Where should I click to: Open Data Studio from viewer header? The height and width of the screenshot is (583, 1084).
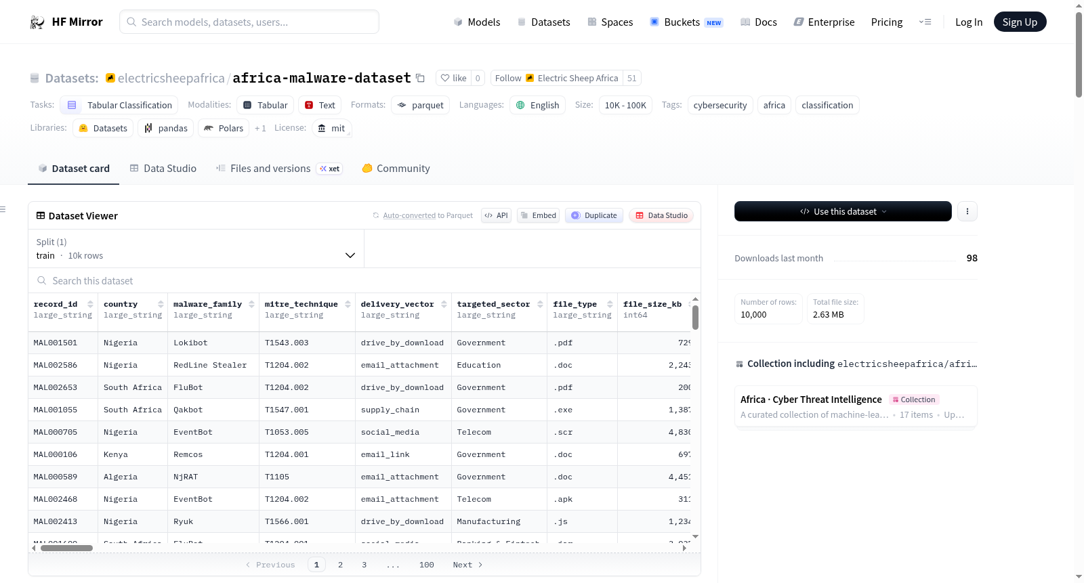tap(661, 215)
